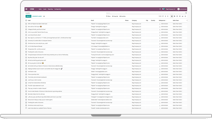Screen dimensions: 212x119
Task: Open the Group By dropdown
Action: tap(115, 16)
